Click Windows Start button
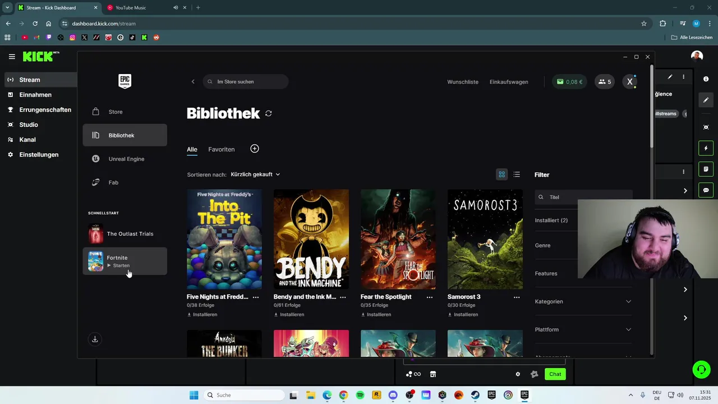Viewport: 718px width, 404px height. coord(194,395)
